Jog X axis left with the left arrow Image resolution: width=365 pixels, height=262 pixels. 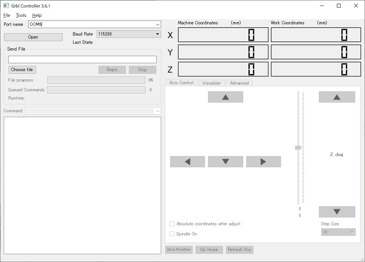[x=187, y=162]
